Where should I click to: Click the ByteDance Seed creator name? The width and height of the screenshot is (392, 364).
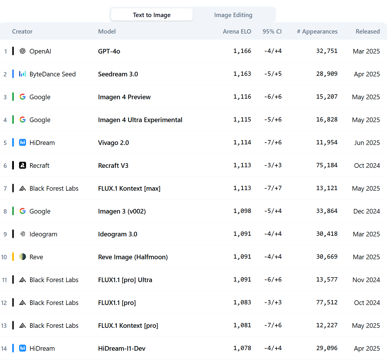[53, 74]
